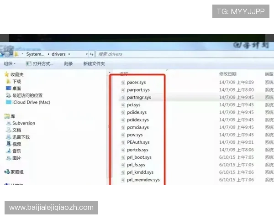274x219 pixels.
Task: Click the 下载 folder icon in sidebar
Action: point(8,81)
